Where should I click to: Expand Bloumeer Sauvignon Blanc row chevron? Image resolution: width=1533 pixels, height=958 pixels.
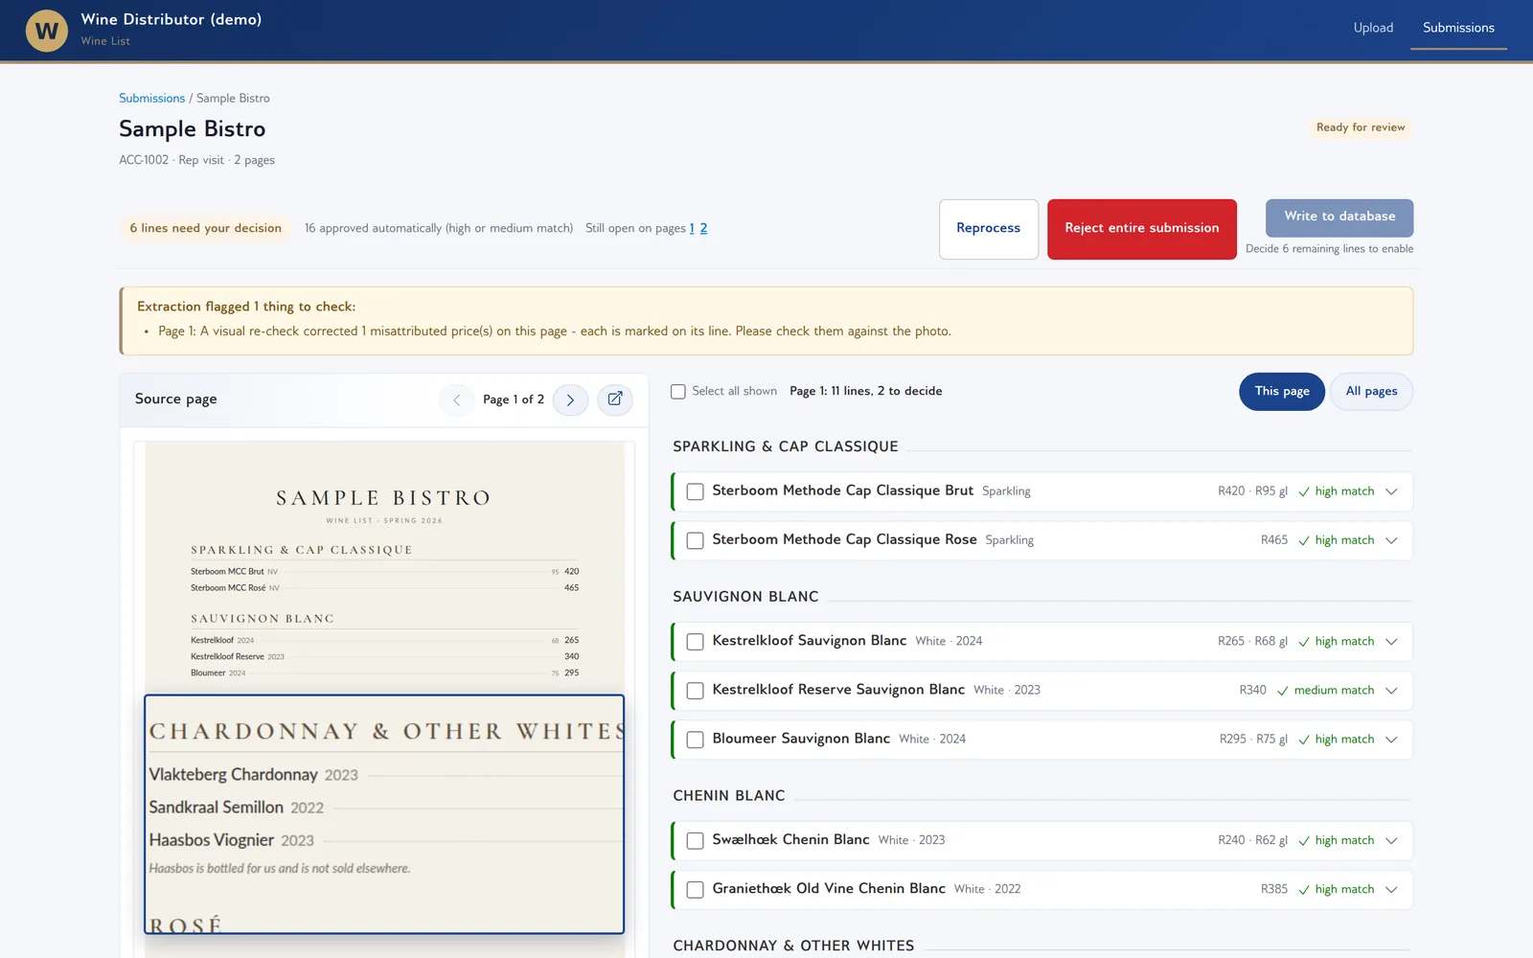click(1391, 740)
